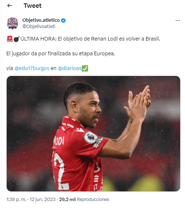Click the Tweet header title
Viewport: 185px width, 208px height.
coord(33,6)
